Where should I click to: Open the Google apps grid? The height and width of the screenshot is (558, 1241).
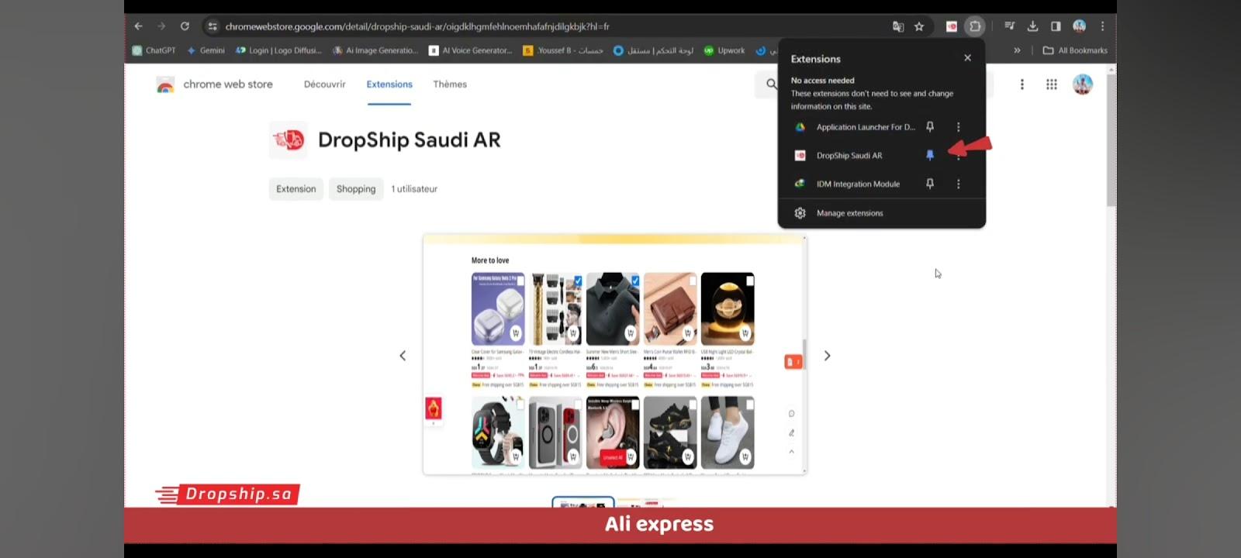click(1051, 84)
